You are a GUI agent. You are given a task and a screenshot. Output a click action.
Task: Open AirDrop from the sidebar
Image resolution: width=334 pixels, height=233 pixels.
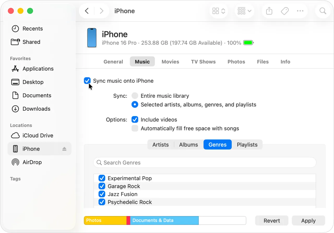coord(31,162)
